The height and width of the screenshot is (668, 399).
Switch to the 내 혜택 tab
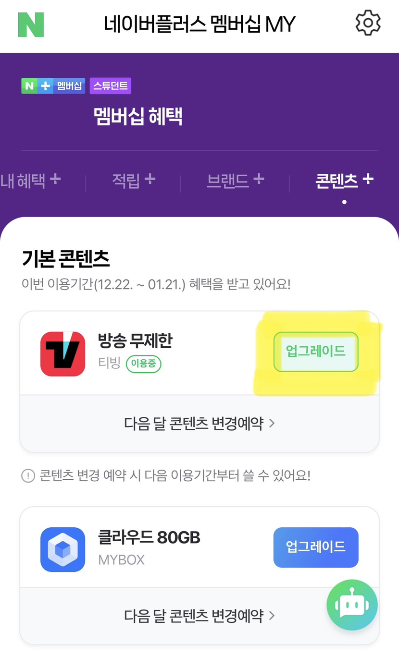31,181
